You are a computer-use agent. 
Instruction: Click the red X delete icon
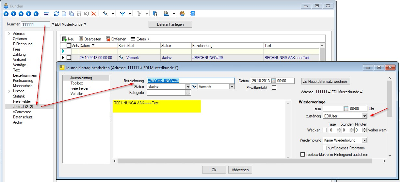tap(94, 14)
